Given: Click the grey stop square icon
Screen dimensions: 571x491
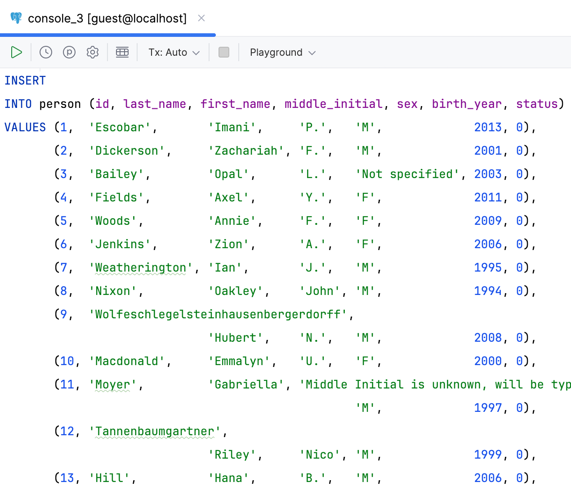Looking at the screenshot, I should coord(223,52).
